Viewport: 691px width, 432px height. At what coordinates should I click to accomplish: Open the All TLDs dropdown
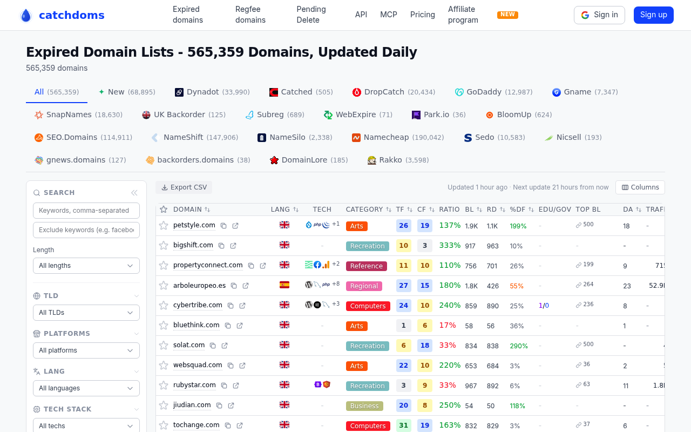[x=86, y=313]
